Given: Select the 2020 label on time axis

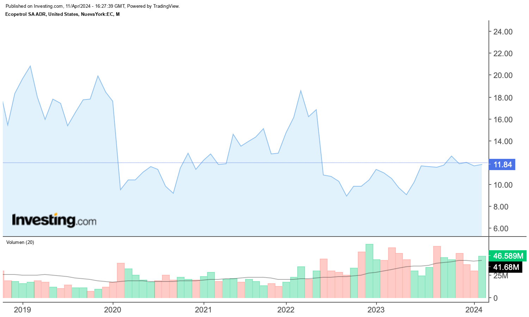Looking at the screenshot, I should [x=113, y=310].
